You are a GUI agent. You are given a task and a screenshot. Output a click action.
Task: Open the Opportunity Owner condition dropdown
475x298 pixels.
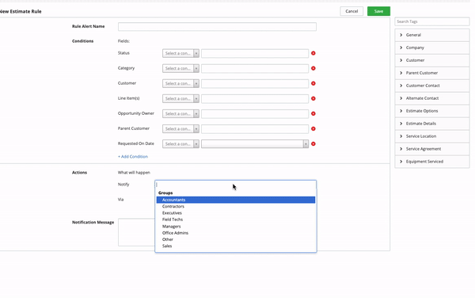point(180,113)
